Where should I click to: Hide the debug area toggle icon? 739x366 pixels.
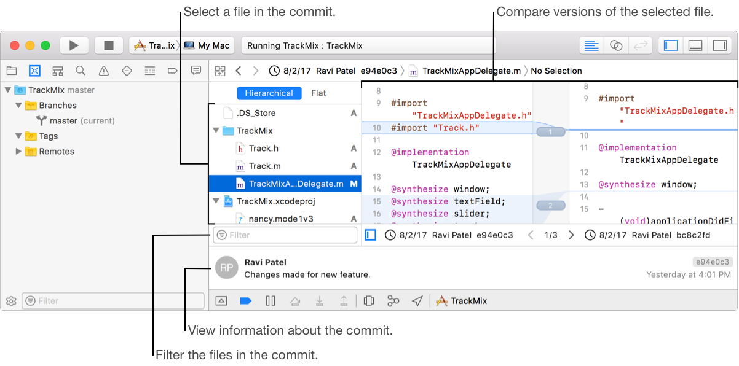[x=221, y=301]
